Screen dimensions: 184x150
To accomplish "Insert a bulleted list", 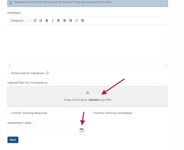I will [35, 21].
